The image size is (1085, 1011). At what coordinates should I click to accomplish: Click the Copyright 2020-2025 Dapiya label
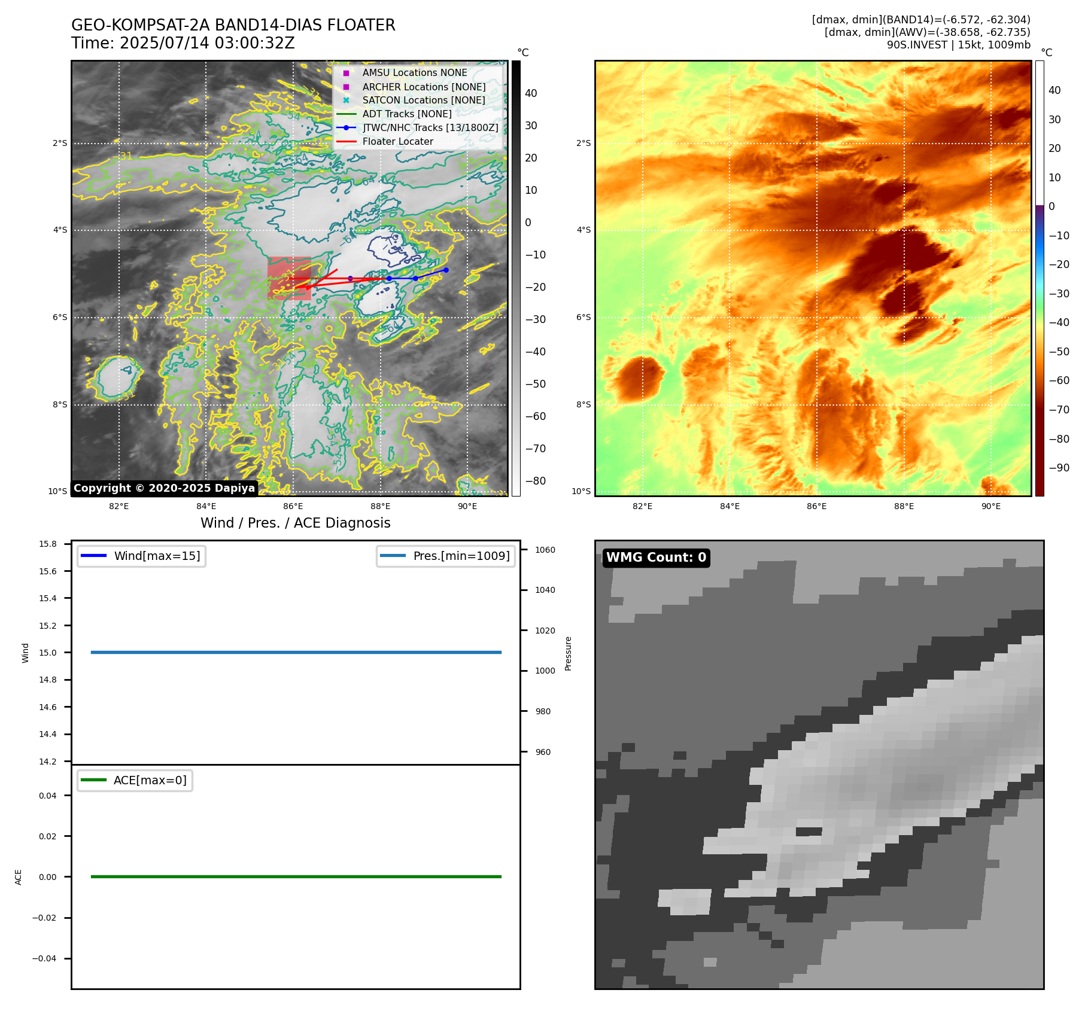click(165, 488)
